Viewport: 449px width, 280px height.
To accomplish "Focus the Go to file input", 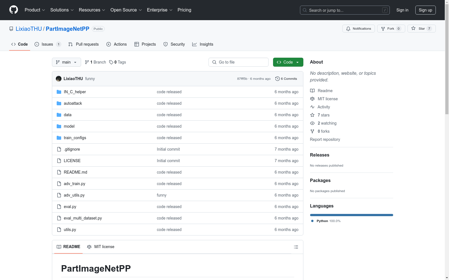I will [x=239, y=62].
